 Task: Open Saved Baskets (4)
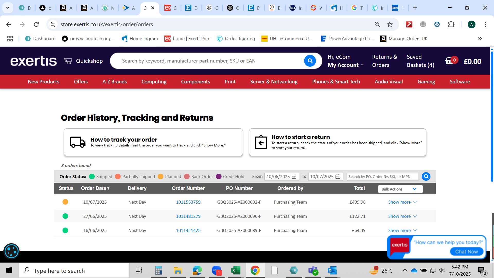pos(420,61)
